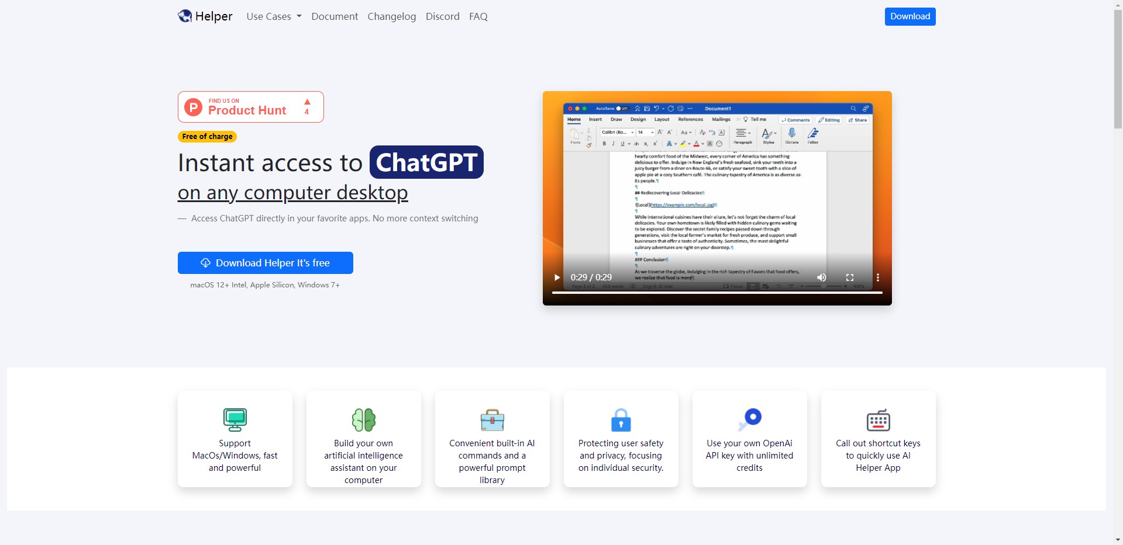
Task: Click Use your own OpenAi API key text
Action: [750, 456]
